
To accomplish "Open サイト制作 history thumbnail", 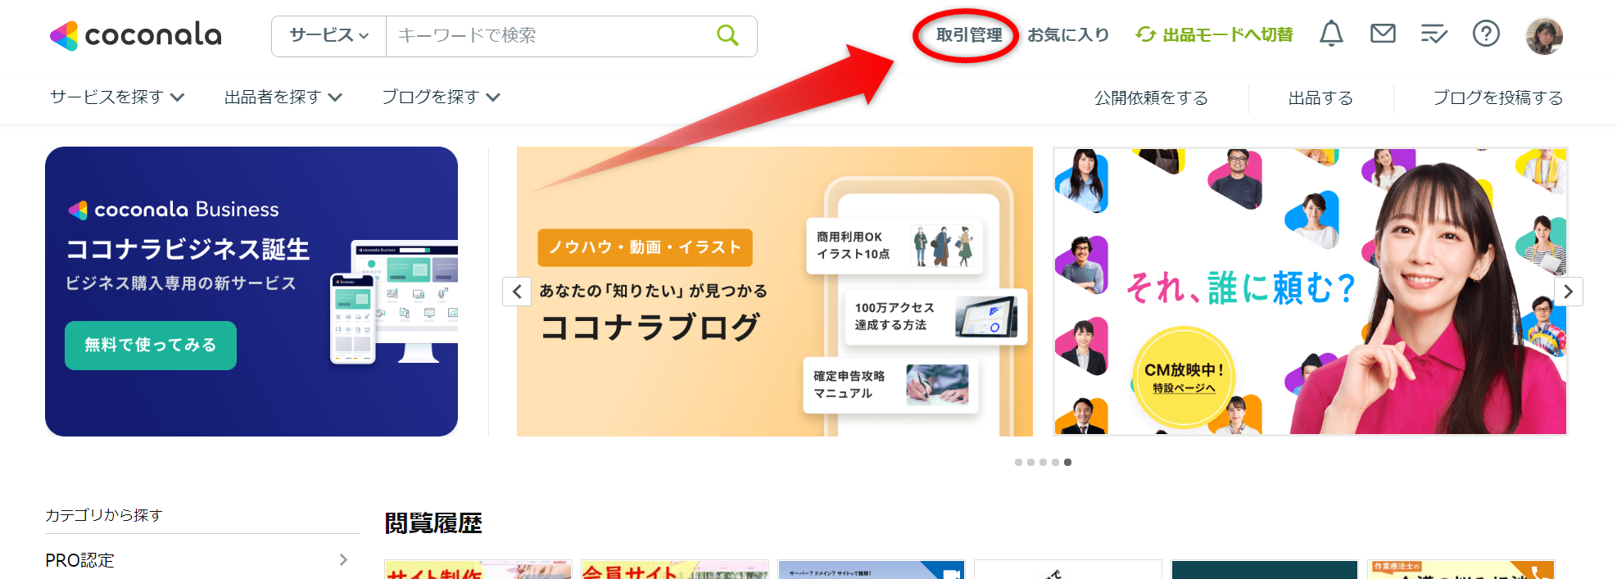I will tap(478, 569).
